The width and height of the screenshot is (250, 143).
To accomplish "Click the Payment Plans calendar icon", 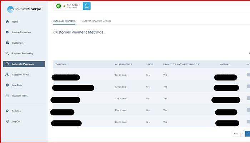I will click(x=7, y=96).
